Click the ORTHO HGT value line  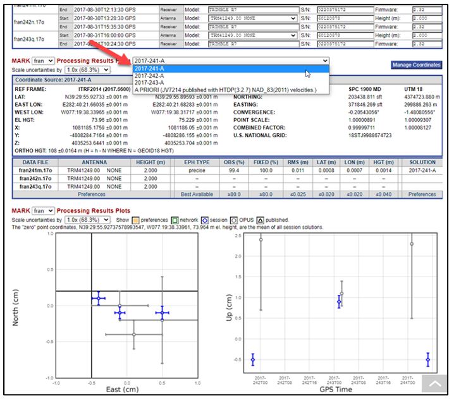coord(94,151)
